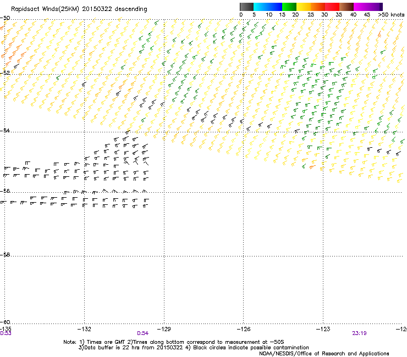Image resolution: width=407 pixels, height=357 pixels.
Task: Click the legend label '40'
Action: (x=353, y=15)
